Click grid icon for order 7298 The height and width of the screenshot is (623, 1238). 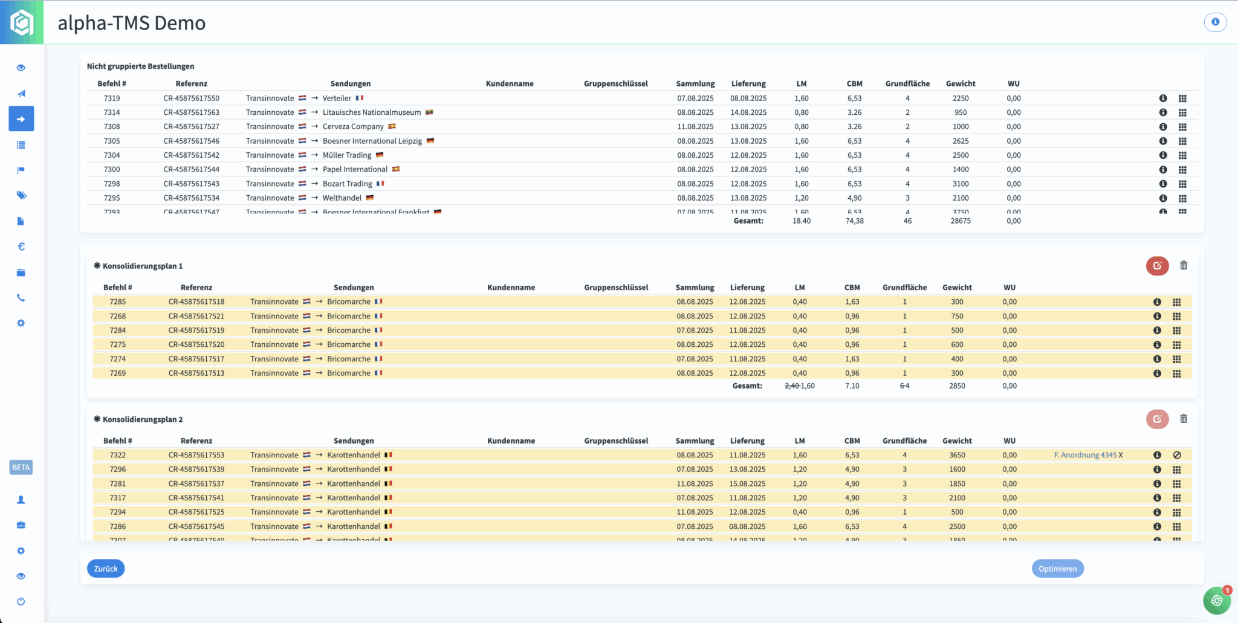coord(1182,184)
